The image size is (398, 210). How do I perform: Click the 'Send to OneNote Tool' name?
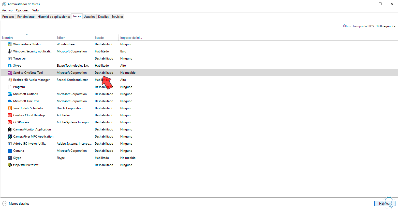tap(28, 73)
